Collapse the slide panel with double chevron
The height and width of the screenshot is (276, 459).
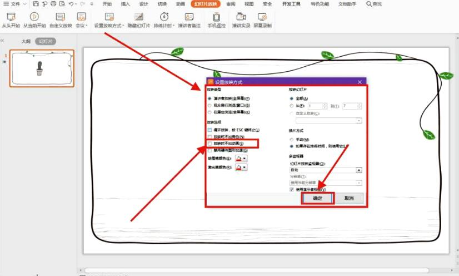pyautogui.click(x=2, y=41)
